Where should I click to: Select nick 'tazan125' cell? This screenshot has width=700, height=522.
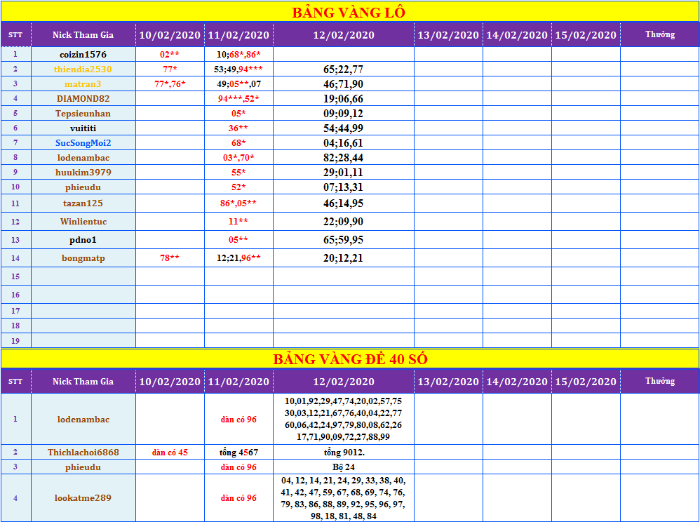(83, 203)
